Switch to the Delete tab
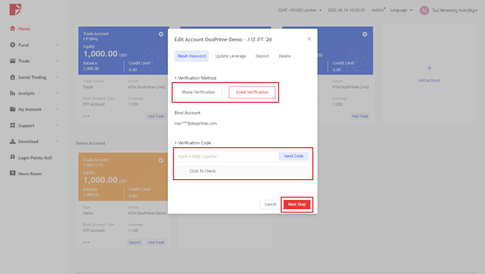Screen dimensions: 485x274 click(x=285, y=56)
